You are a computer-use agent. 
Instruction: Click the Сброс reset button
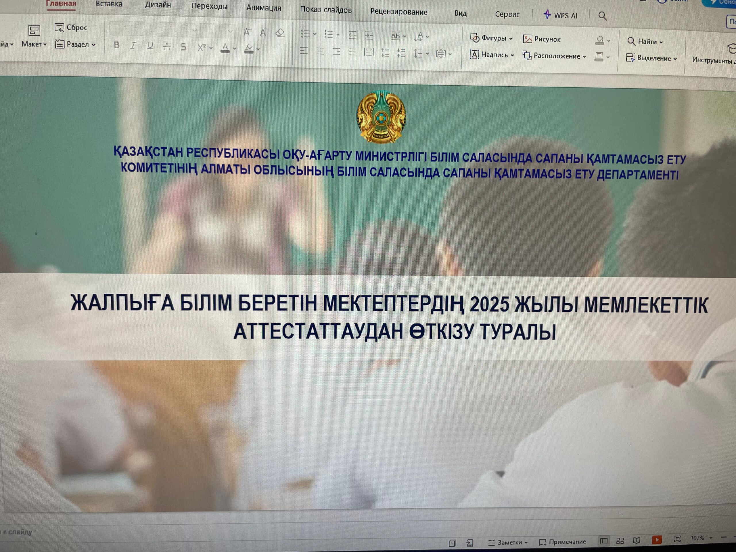(71, 28)
